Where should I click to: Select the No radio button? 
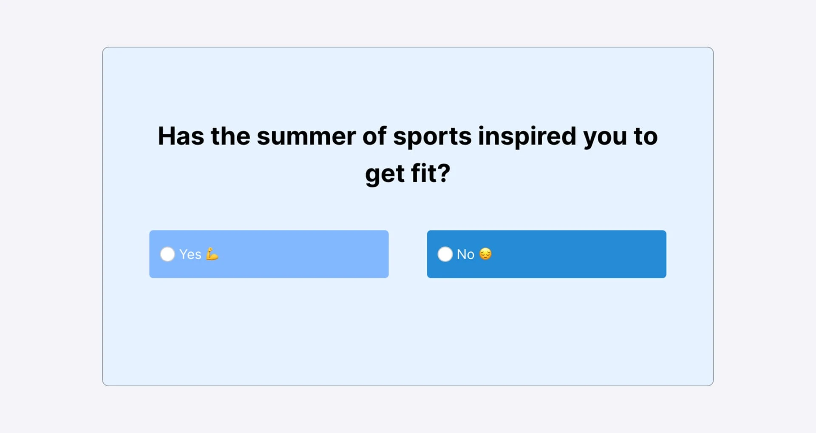coord(445,254)
